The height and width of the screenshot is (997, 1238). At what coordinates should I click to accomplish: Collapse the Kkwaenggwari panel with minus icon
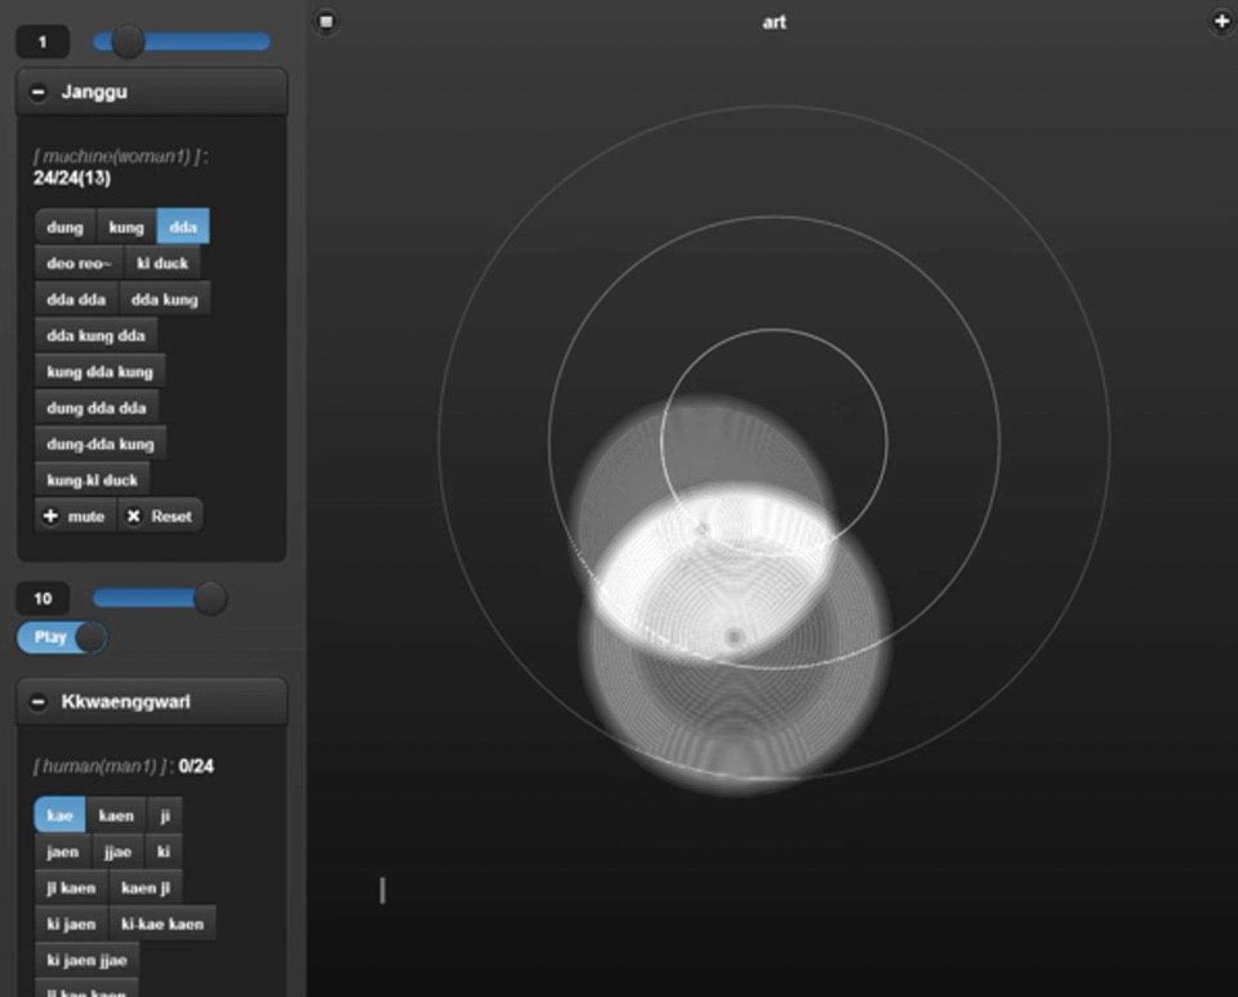(x=39, y=702)
